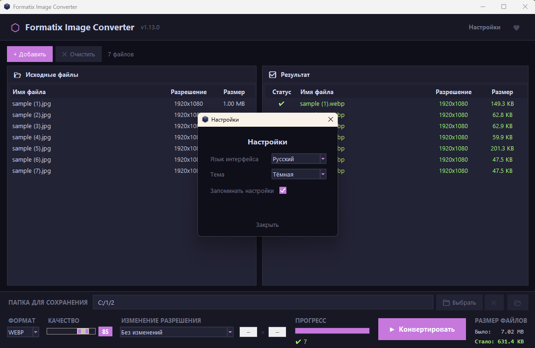The height and width of the screenshot is (348, 535).
Task: Maximize the Formatix window
Action: [504, 7]
